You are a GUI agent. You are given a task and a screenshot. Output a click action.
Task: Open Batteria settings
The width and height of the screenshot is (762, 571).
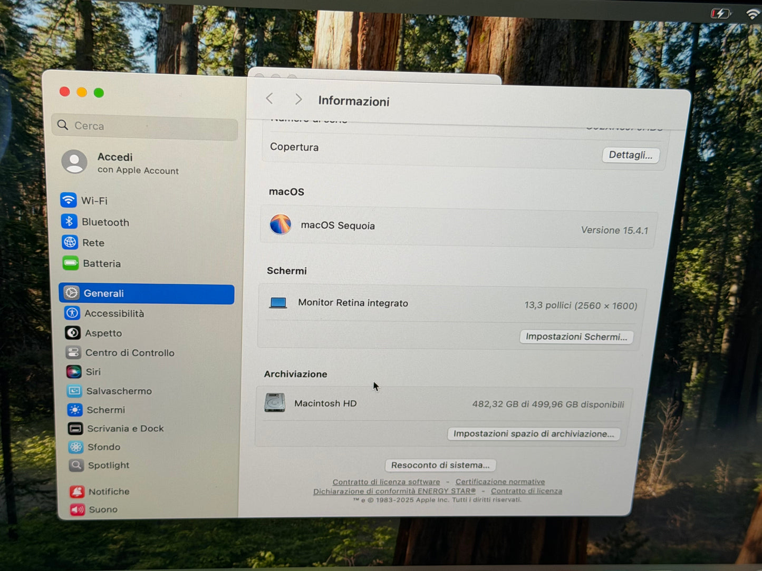click(92, 263)
